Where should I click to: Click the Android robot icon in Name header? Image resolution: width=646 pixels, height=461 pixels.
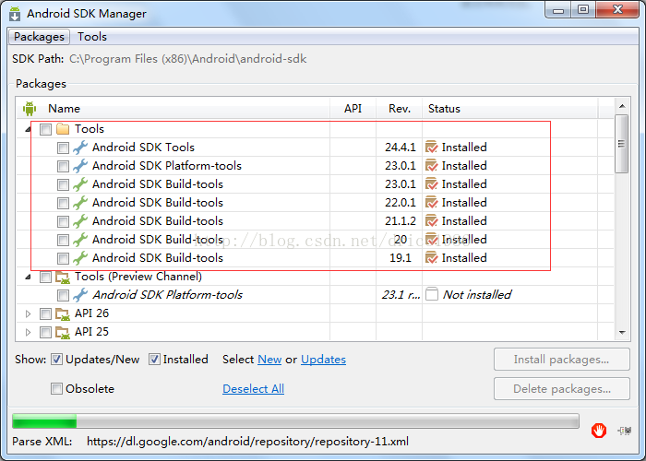point(30,109)
